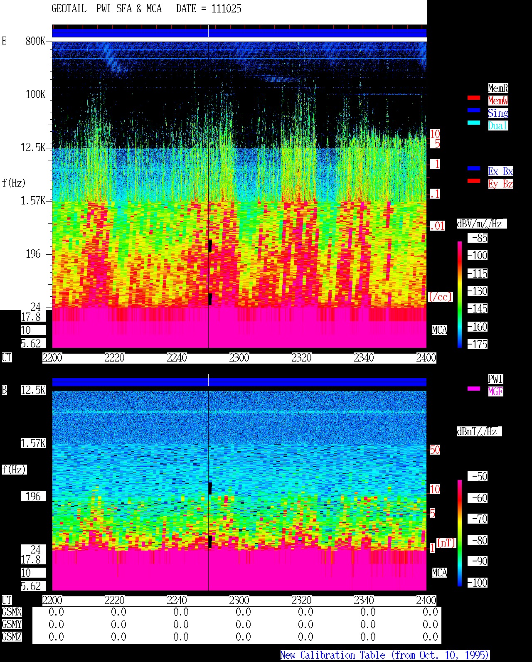Viewport: 532px width, 662px height.
Task: Click the GEOTAIL PWI SFA & MCA title
Action: click(x=106, y=9)
